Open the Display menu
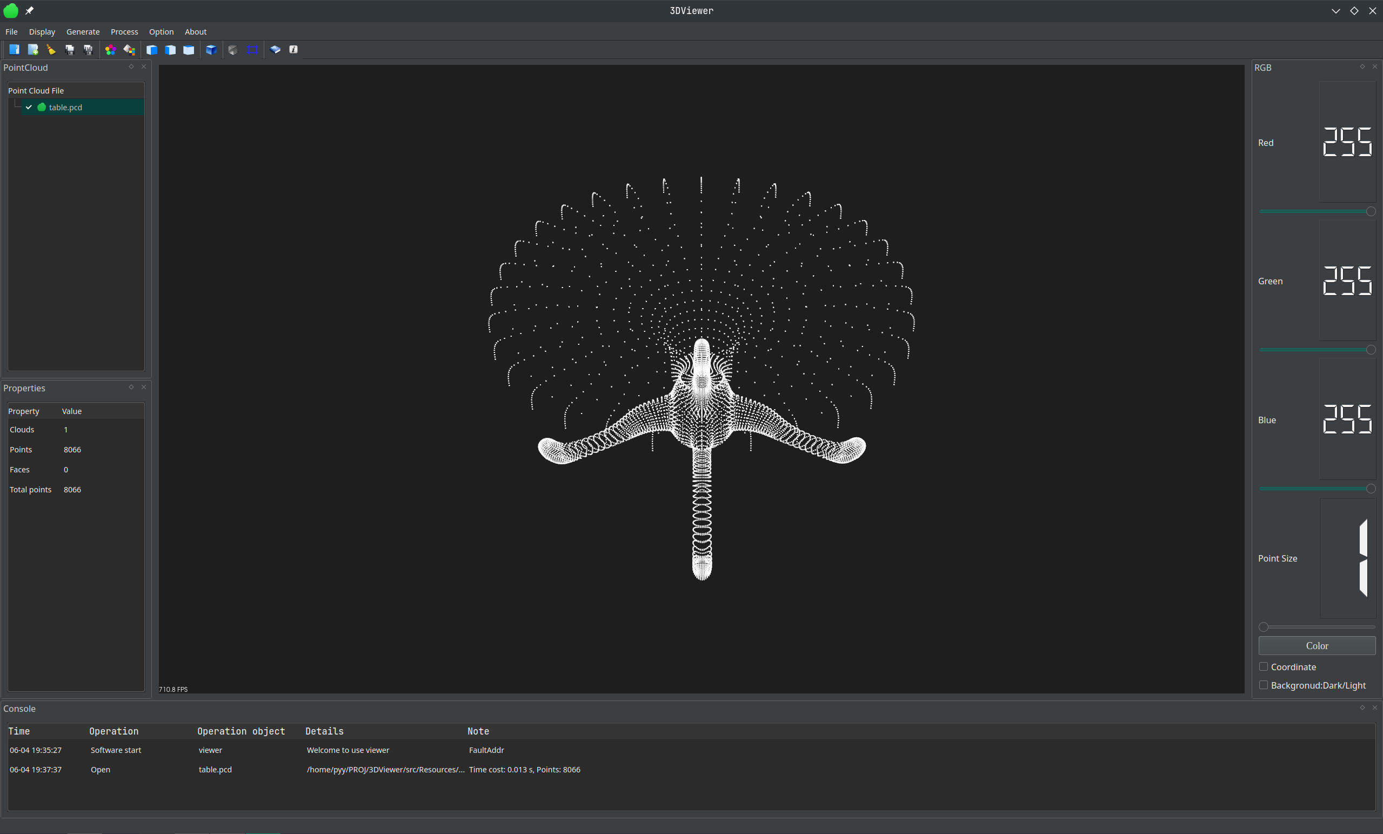This screenshot has width=1383, height=834. tap(42, 32)
